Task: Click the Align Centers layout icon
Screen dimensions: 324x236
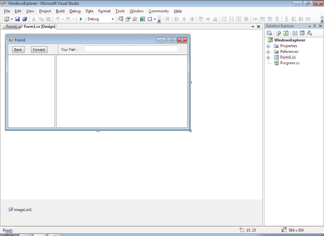Action: 184,19
